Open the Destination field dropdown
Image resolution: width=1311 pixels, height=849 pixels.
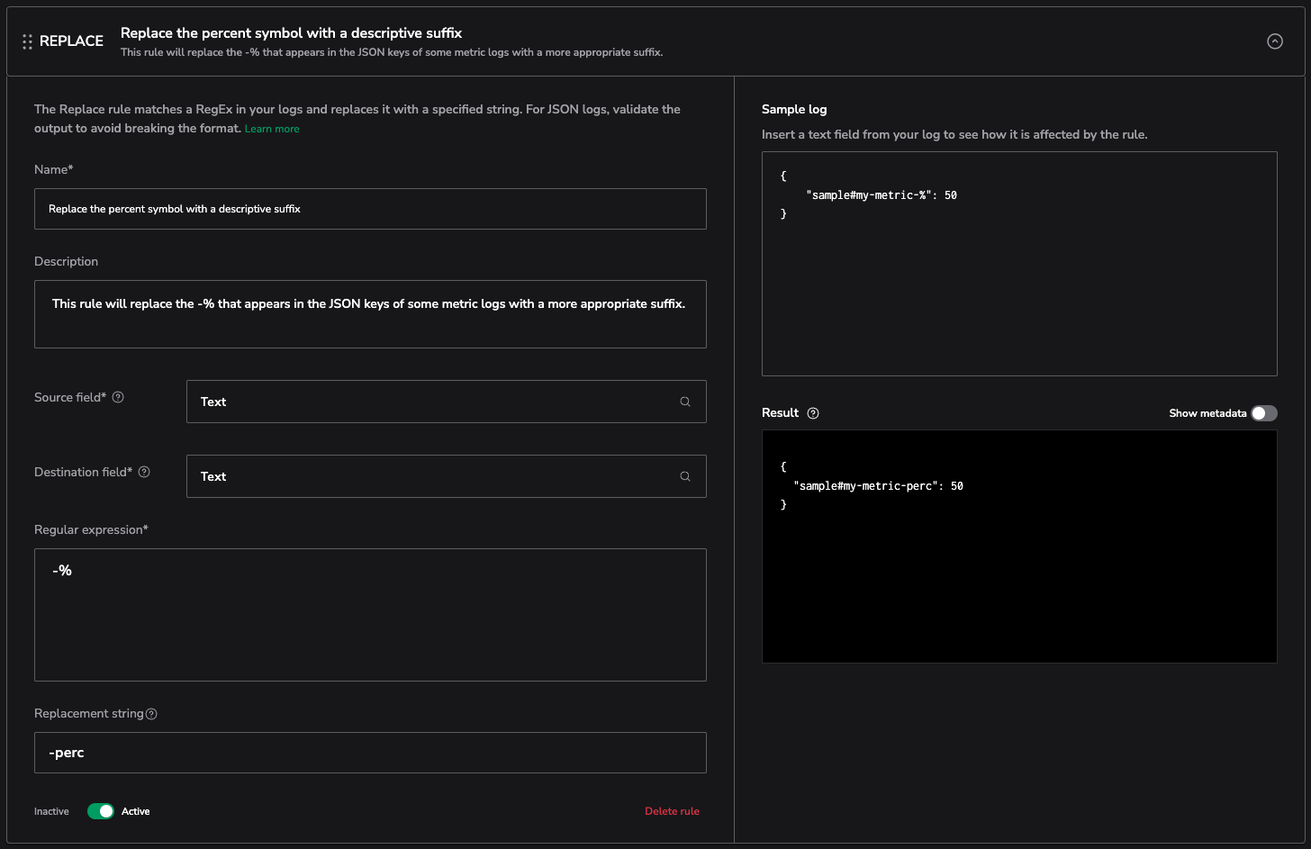[432, 476]
